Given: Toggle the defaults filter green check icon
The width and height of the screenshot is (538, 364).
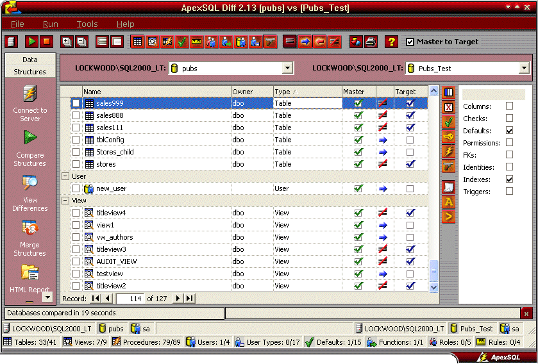Looking at the screenshot, I should tap(182, 42).
